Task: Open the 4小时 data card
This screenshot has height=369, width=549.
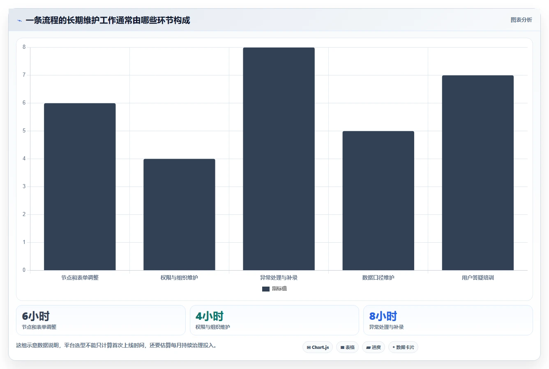Action: pos(274,320)
